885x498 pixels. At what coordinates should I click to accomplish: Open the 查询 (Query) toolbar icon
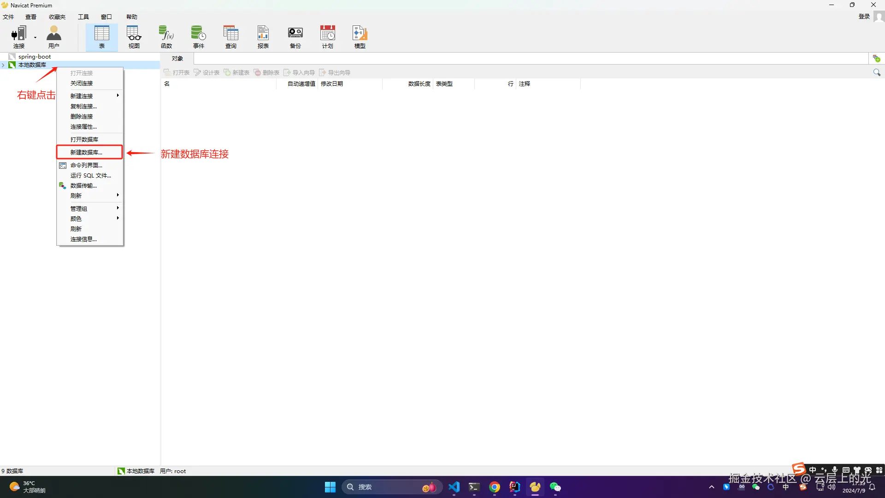[x=230, y=36]
